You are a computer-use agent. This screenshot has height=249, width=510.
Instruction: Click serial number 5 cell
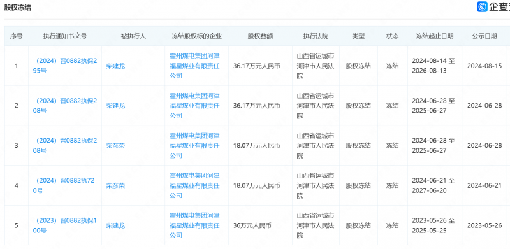[17, 225]
